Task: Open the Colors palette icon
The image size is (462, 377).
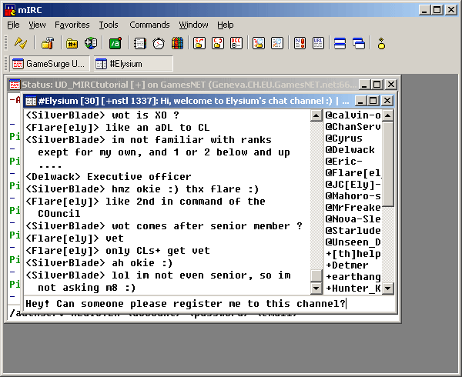Action: [x=177, y=43]
